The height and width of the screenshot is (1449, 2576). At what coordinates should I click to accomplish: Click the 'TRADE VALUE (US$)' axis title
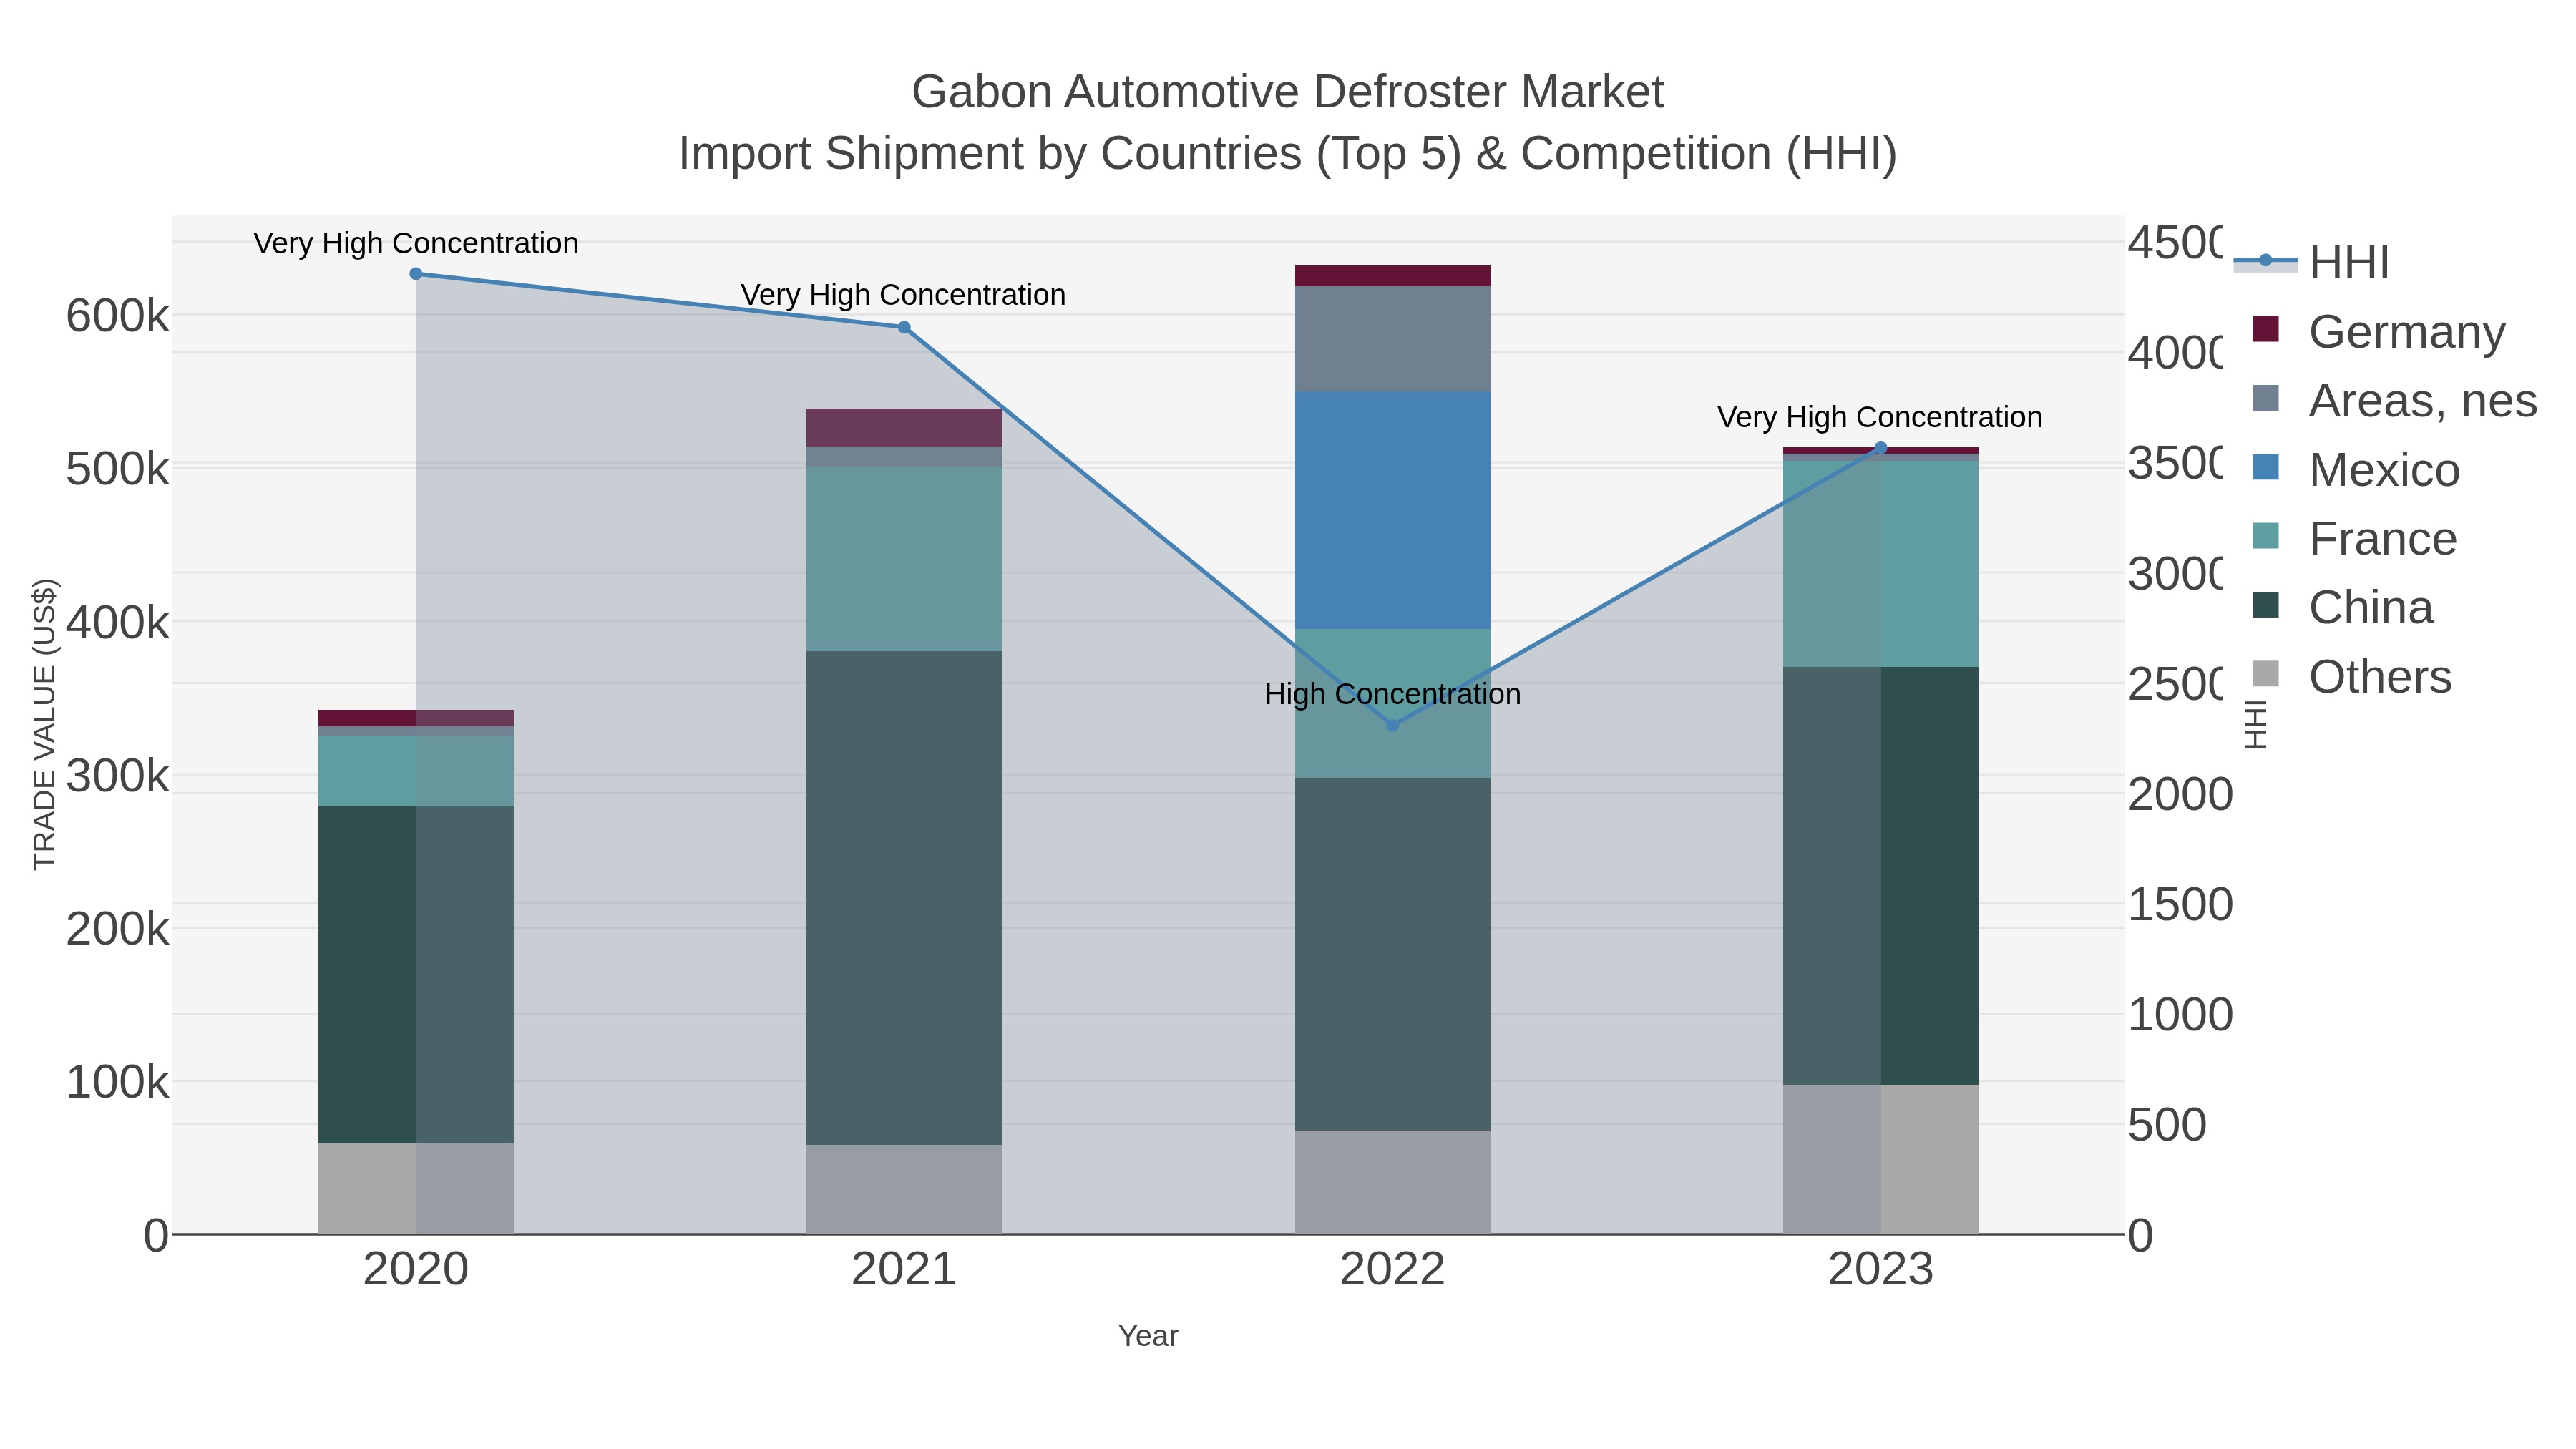point(45,724)
